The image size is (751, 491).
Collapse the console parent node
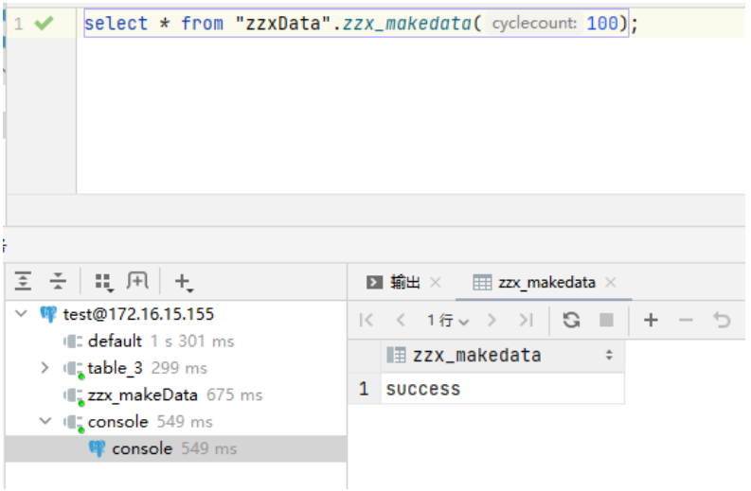45,421
